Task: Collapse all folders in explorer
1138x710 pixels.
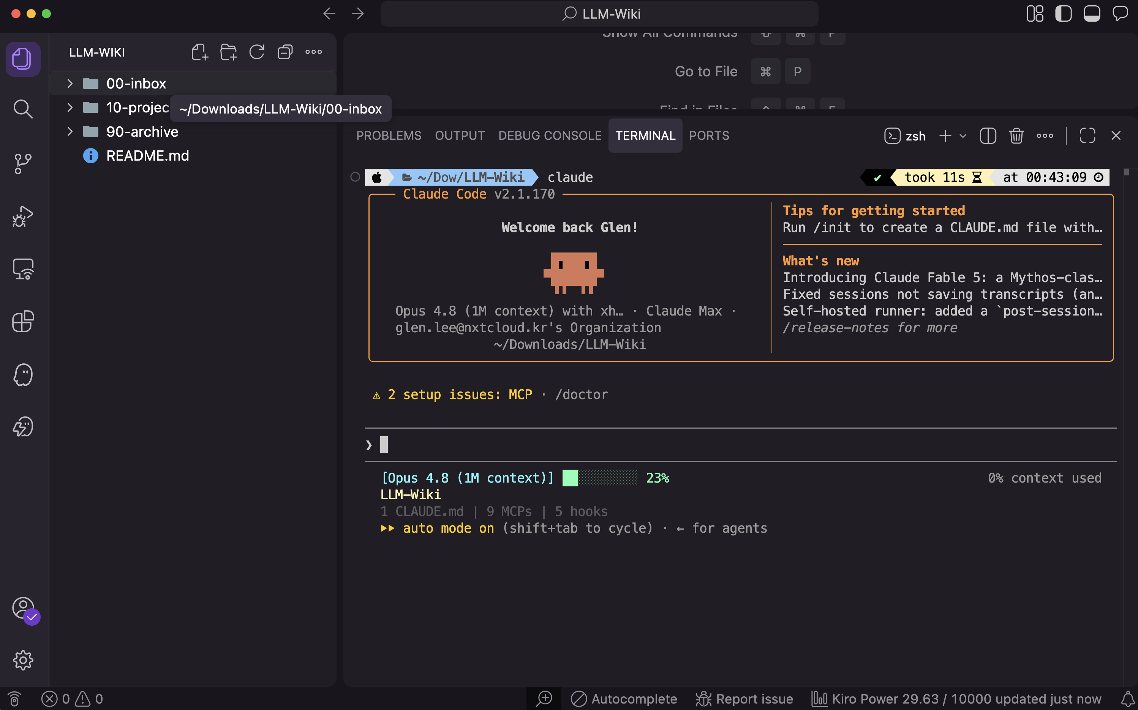Action: point(285,52)
